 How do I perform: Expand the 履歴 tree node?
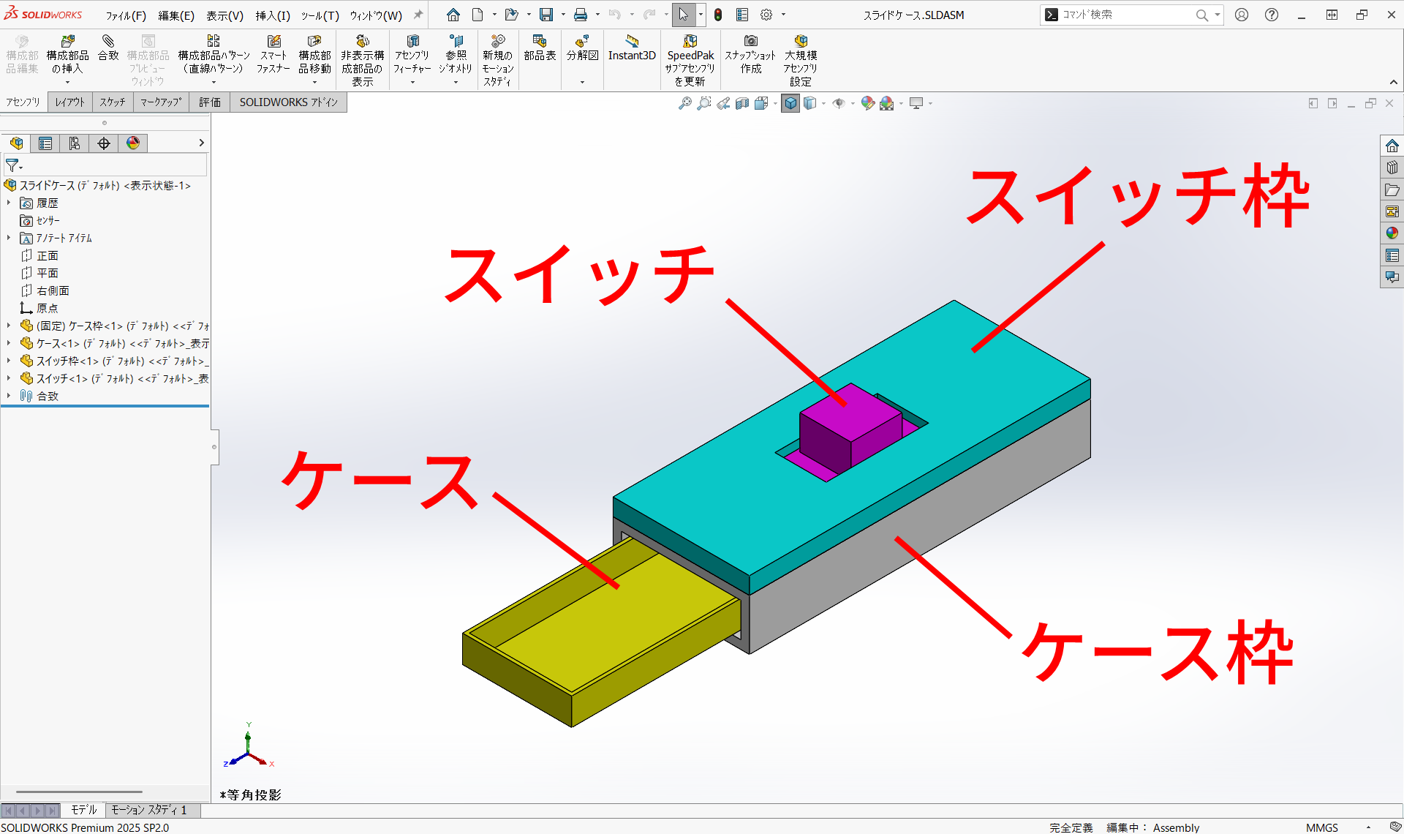(x=9, y=203)
